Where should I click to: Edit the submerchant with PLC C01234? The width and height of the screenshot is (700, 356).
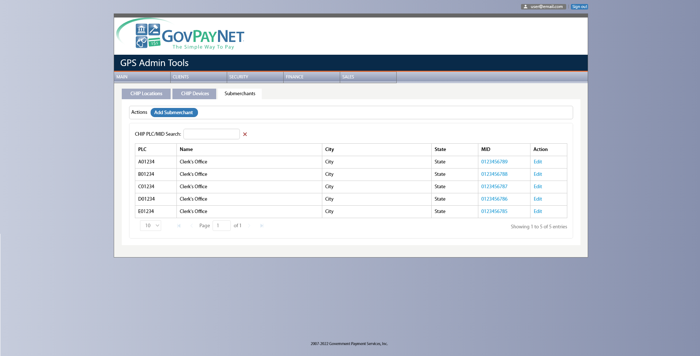pyautogui.click(x=538, y=187)
